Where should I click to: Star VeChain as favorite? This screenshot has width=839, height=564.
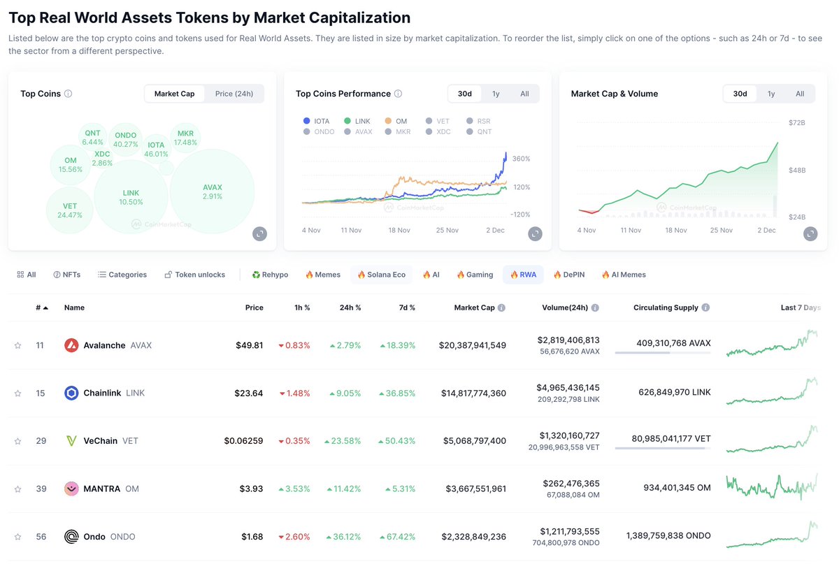coord(18,441)
